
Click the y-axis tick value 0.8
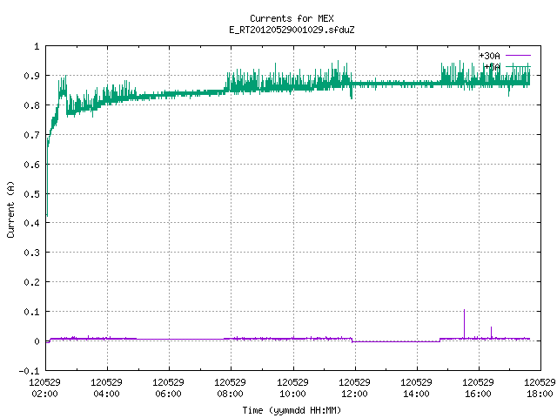click(x=31, y=105)
